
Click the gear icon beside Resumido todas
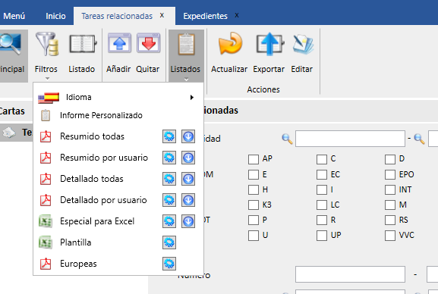click(169, 136)
